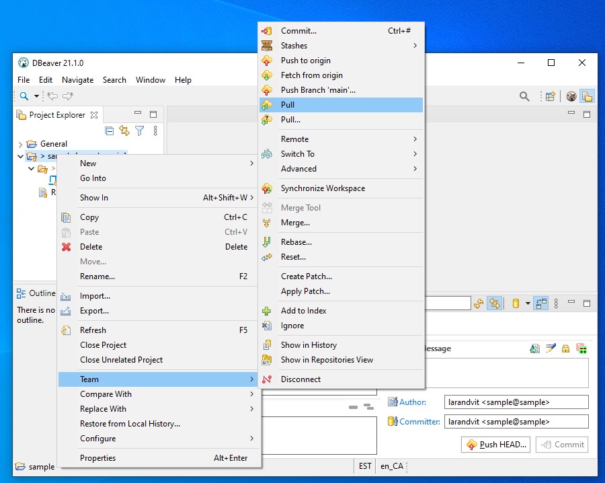605x483 pixels.
Task: Expand the Advanced submenu
Action: coord(341,169)
